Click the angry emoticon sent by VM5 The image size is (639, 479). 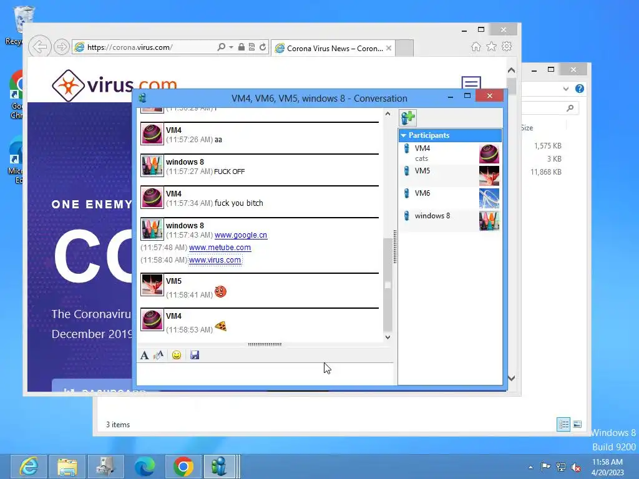pyautogui.click(x=220, y=292)
